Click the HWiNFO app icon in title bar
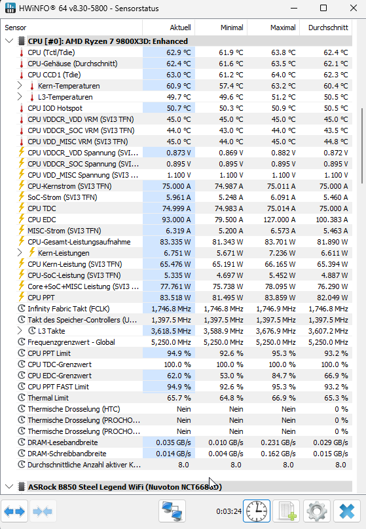Image resolution: width=366 pixels, height=529 pixels. (10, 8)
